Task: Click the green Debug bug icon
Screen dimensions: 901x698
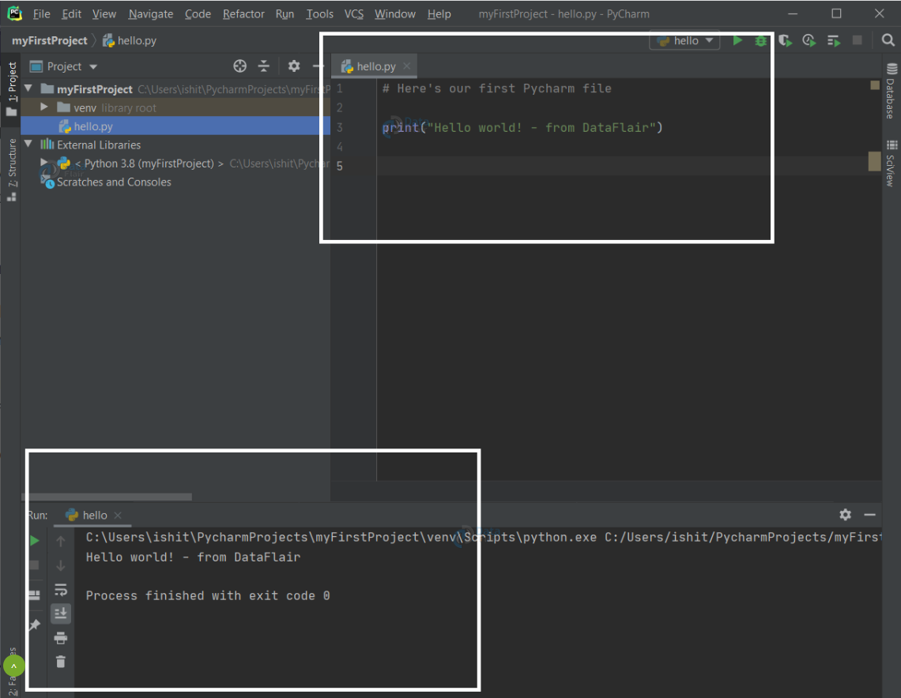Action: (761, 41)
